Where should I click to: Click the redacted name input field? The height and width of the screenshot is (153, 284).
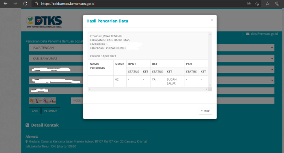pos(152,91)
